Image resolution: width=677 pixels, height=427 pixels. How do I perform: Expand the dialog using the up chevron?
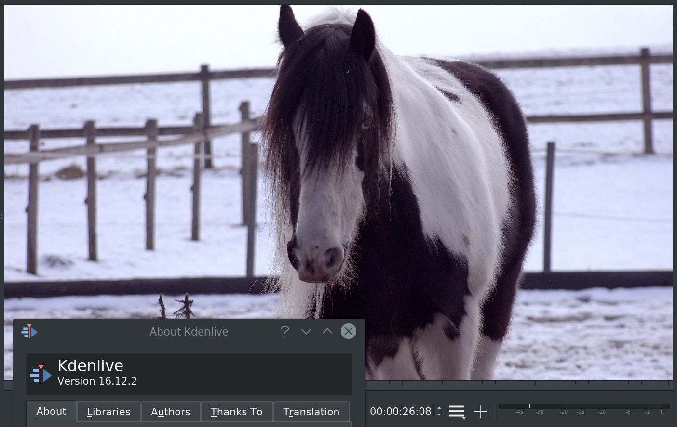(327, 331)
